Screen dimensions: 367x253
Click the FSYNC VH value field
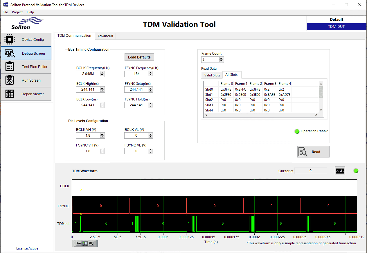[88, 151]
